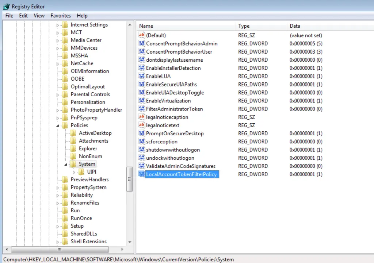Screen dimensions: 374x263
Task: Click the Registry Editor title bar icon
Action: (7, 7)
